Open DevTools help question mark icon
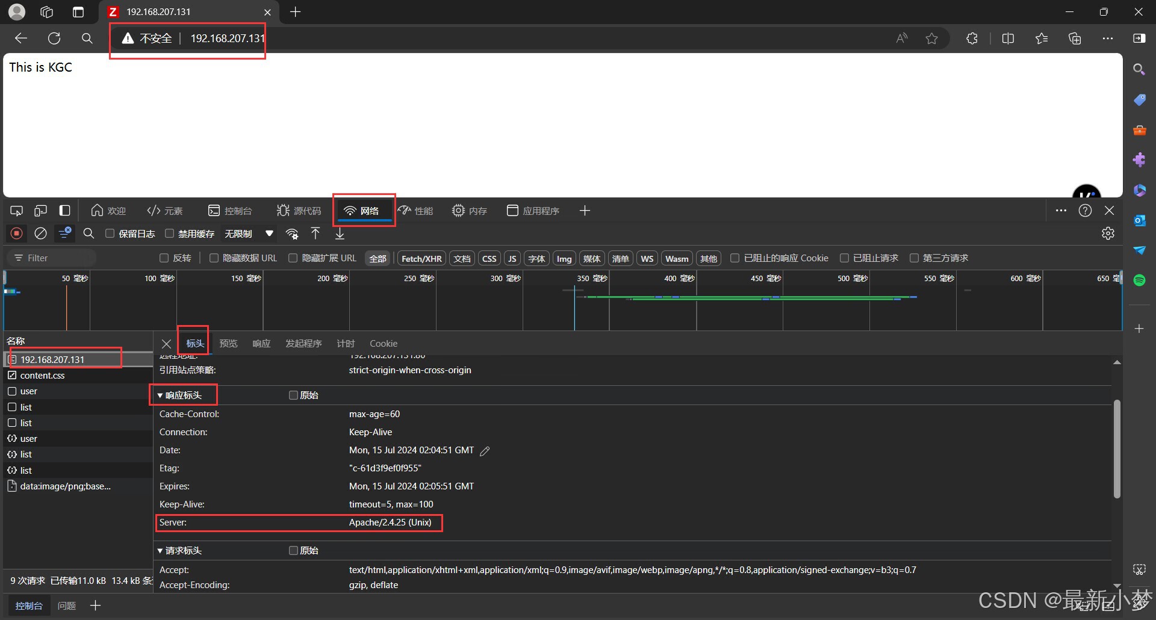This screenshot has width=1156, height=620. coord(1085,211)
